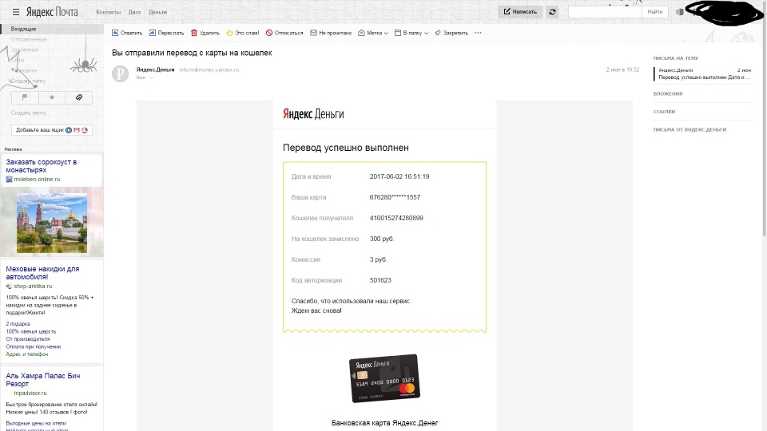Mark the email with Это спам!
767x431 pixels.
tap(243, 33)
